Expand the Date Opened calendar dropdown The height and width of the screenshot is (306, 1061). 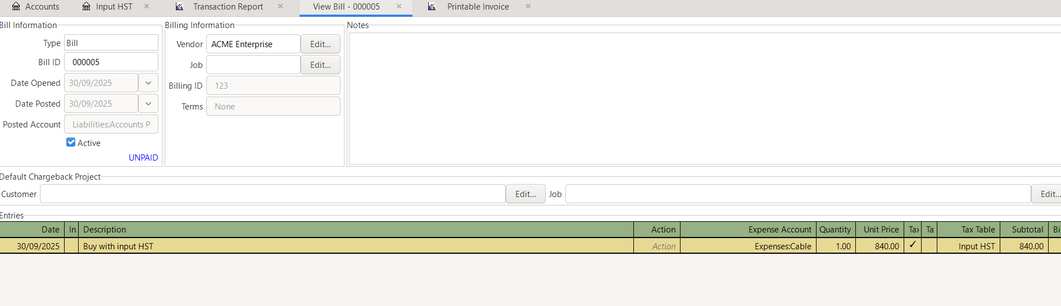(x=148, y=83)
